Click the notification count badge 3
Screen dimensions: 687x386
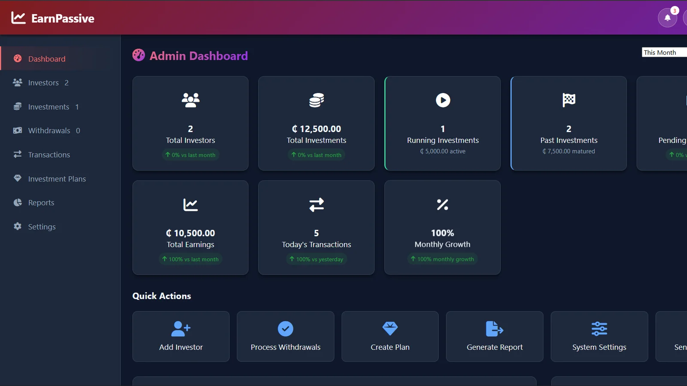click(675, 11)
